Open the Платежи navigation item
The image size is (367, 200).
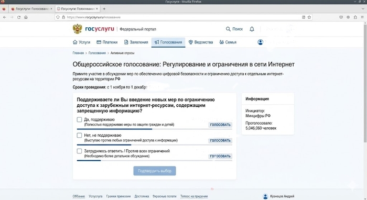click(x=107, y=42)
